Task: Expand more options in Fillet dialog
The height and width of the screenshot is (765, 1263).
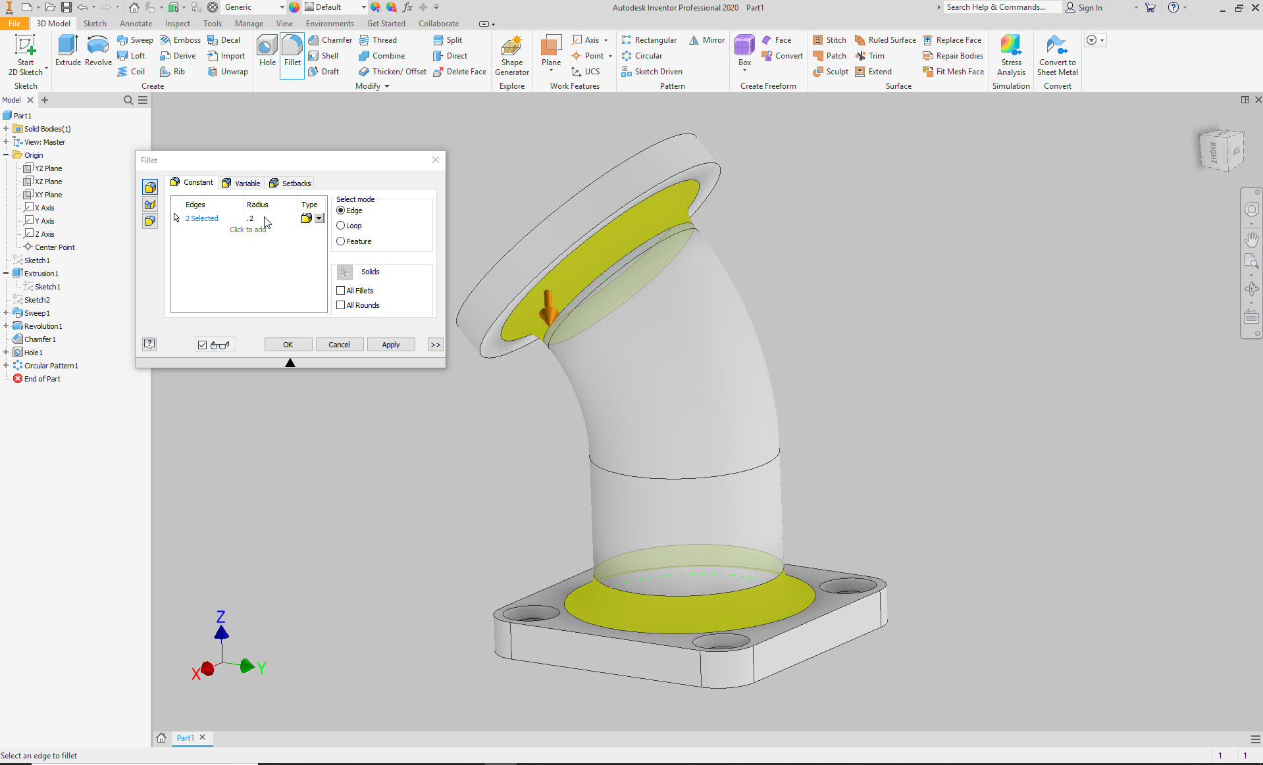Action: coord(435,345)
